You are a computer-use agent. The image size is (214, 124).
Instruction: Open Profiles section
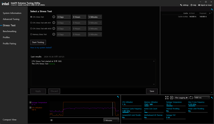point(6,37)
